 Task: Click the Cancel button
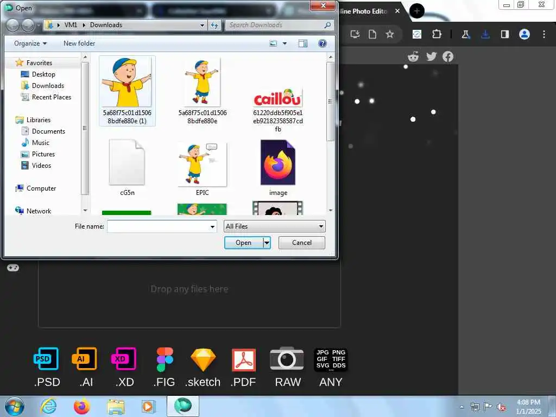[x=302, y=243]
